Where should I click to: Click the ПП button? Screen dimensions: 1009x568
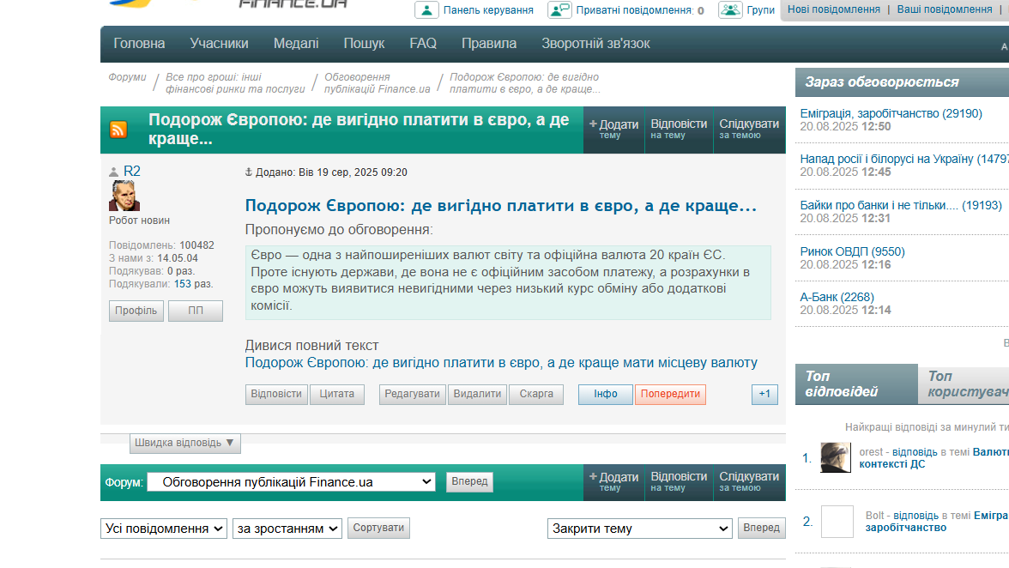pos(196,311)
